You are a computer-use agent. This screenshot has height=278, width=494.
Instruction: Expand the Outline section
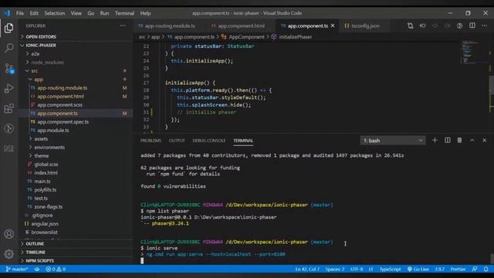click(35, 244)
